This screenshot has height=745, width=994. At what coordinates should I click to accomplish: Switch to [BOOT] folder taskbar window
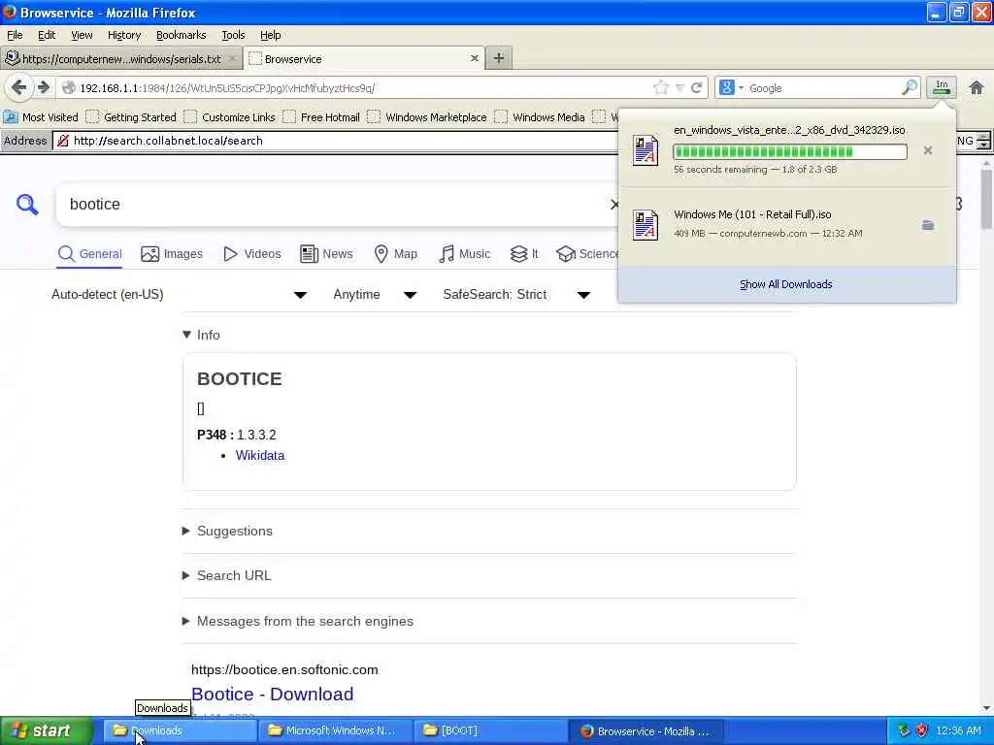[490, 731]
